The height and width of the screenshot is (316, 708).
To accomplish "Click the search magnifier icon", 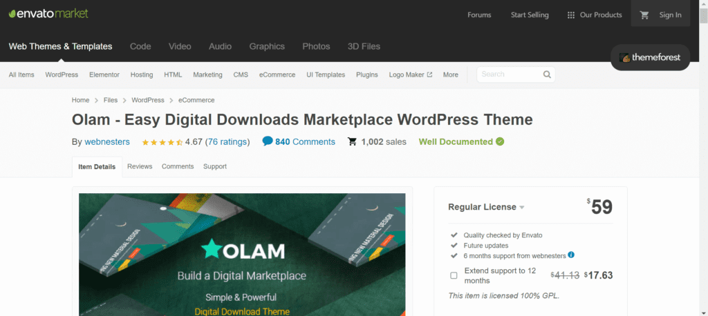I will [547, 75].
